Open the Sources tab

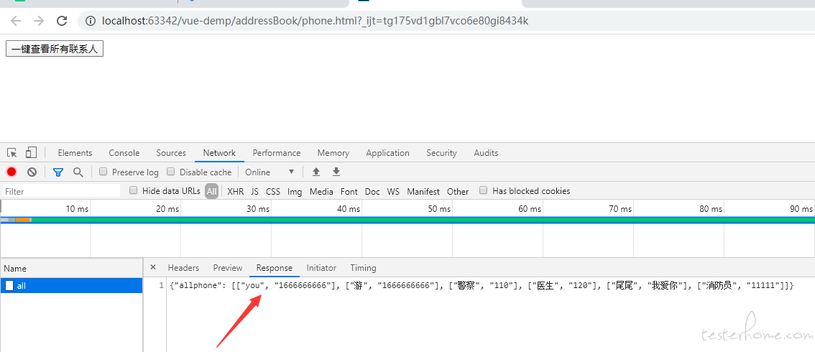171,152
